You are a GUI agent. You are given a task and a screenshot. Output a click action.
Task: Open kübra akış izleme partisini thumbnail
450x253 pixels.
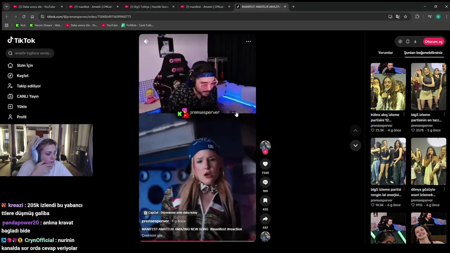(388, 87)
